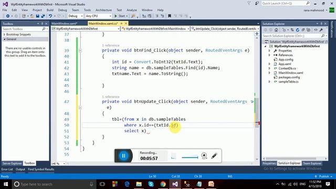Click the Collapse All icon in Solution Explorer
This screenshot has width=336, height=189.
tap(303, 30)
